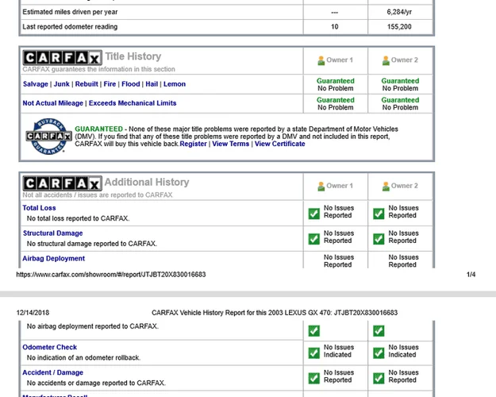Open the Fire title link
496x397 pixels.
click(x=110, y=84)
